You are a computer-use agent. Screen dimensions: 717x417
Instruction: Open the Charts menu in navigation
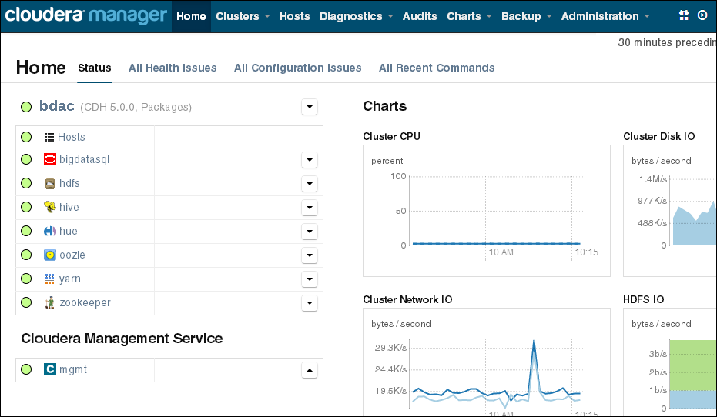(469, 16)
